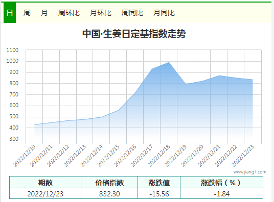The width and height of the screenshot is (274, 202).
Task: Click the chart title 中国·生姜日定基指数走势
Action: 134,34
